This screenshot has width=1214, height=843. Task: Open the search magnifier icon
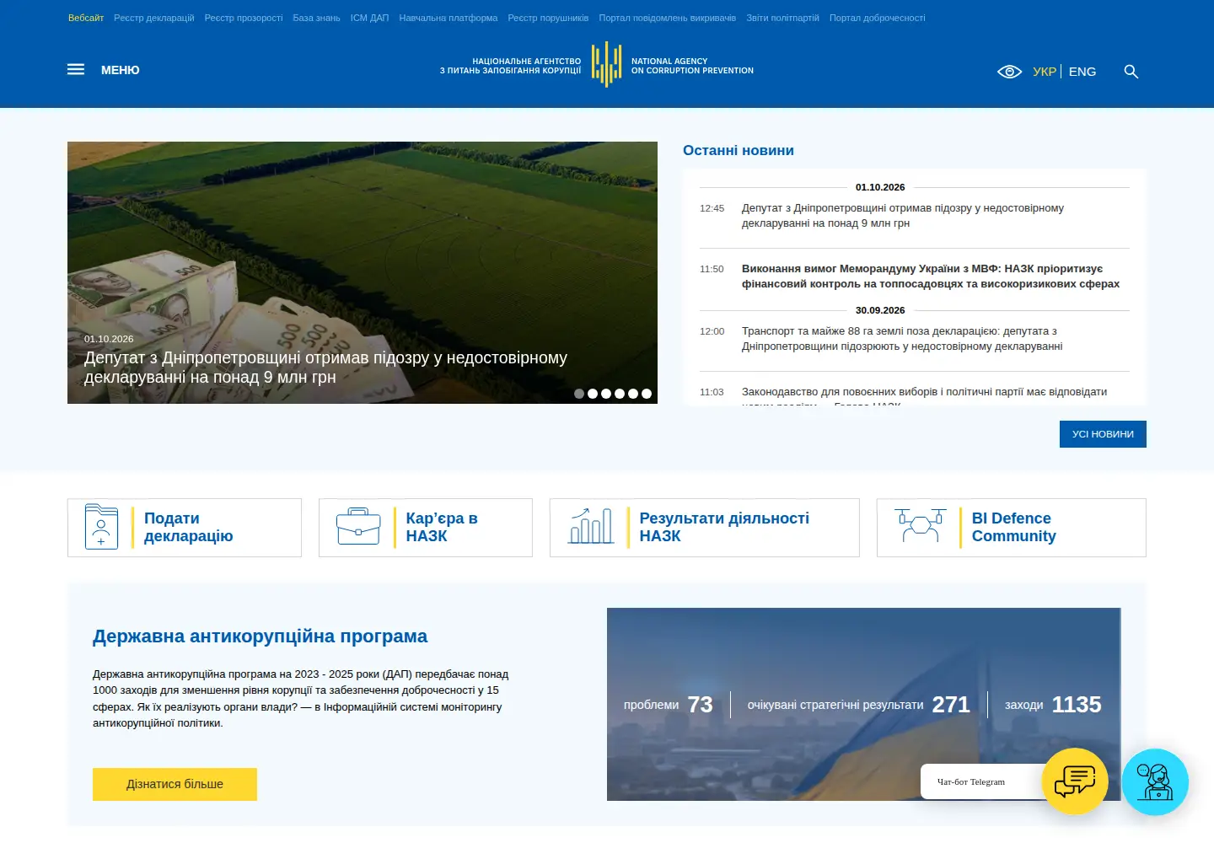[1131, 72]
